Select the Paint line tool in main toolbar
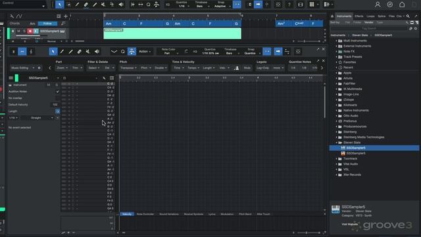The image size is (421, 237). [95, 5]
